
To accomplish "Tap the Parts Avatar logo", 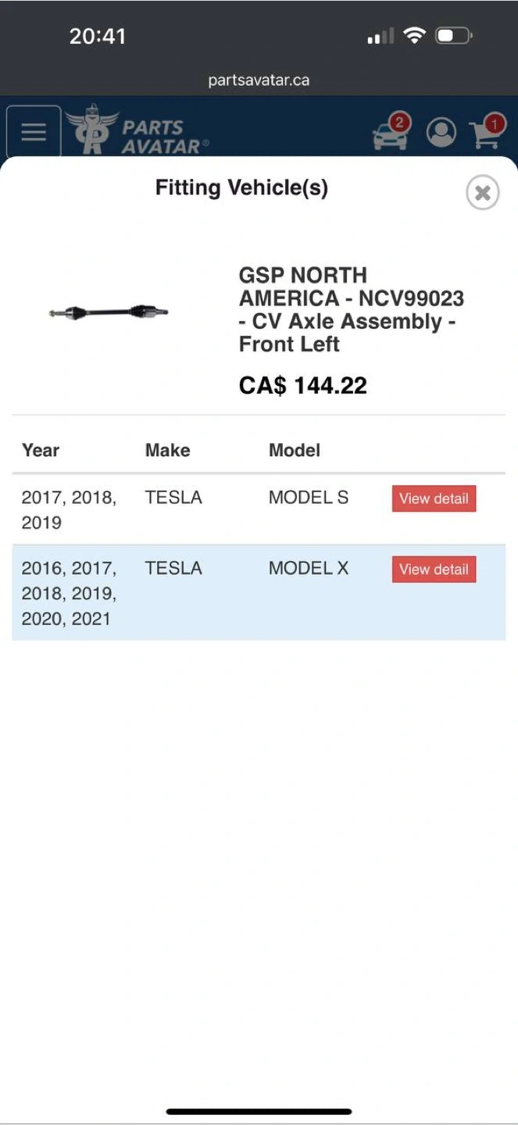I will click(138, 131).
